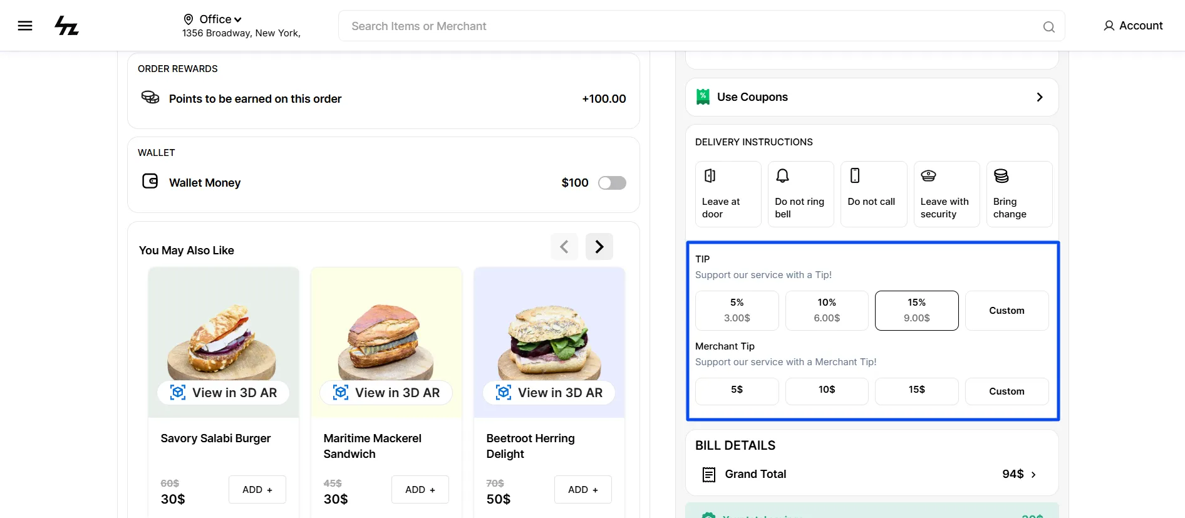The height and width of the screenshot is (518, 1185).
Task: Select the 10% tip option
Action: pyautogui.click(x=827, y=311)
